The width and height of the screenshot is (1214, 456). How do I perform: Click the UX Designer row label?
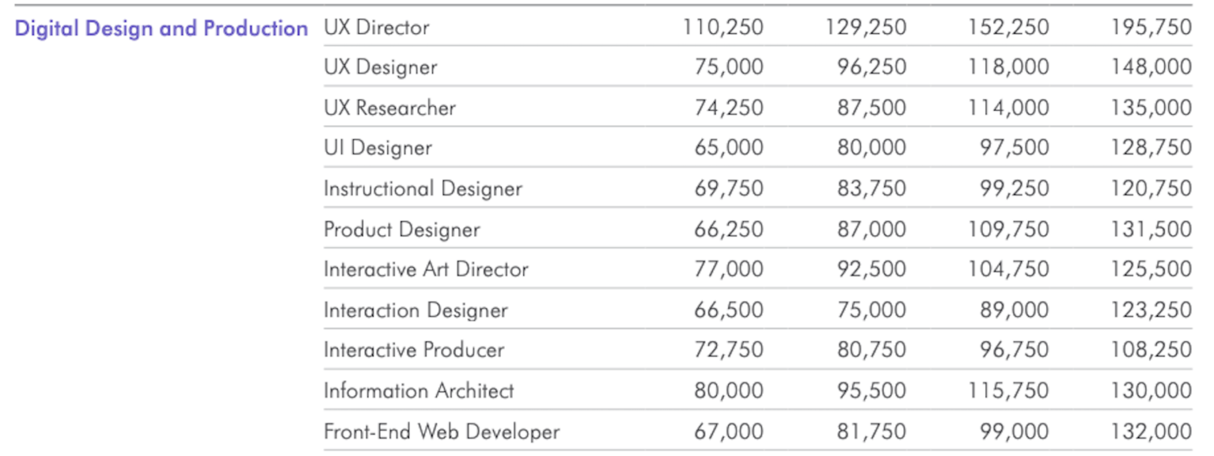tap(380, 67)
